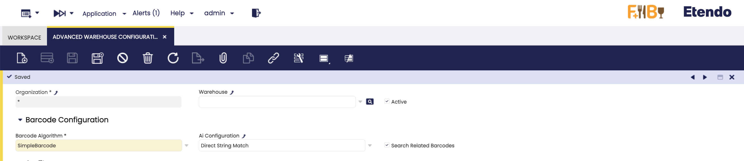Click the Save and Close toolbar icon
This screenshot has height=161, width=744.
pos(97,58)
